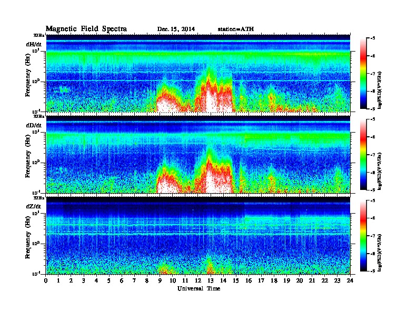Image resolution: width=417 pixels, height=322 pixels.
Task: Click the -9 value on dH/dt color scale
Action: click(x=372, y=109)
